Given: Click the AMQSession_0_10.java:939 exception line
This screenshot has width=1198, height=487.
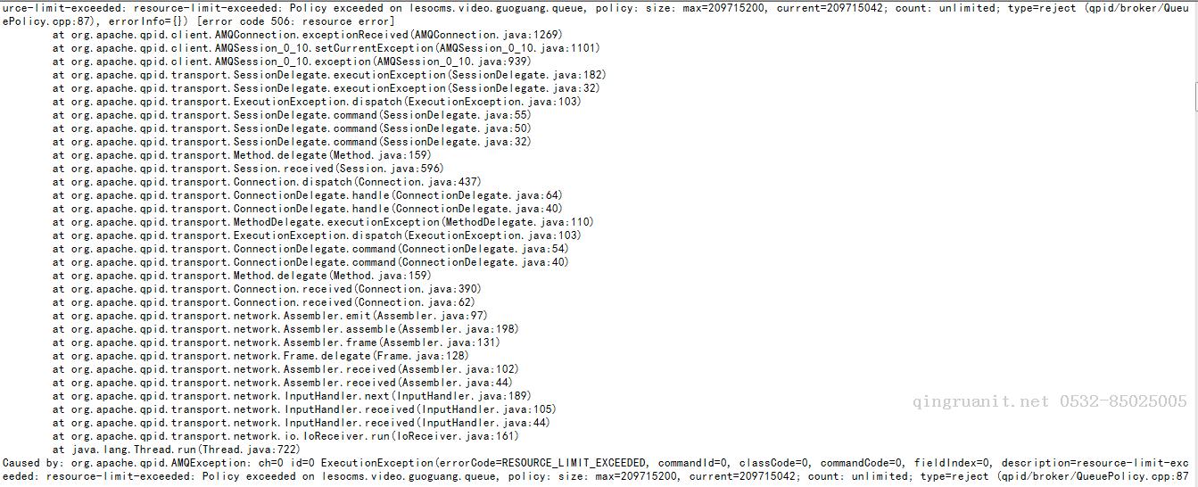Looking at the screenshot, I should pos(291,62).
